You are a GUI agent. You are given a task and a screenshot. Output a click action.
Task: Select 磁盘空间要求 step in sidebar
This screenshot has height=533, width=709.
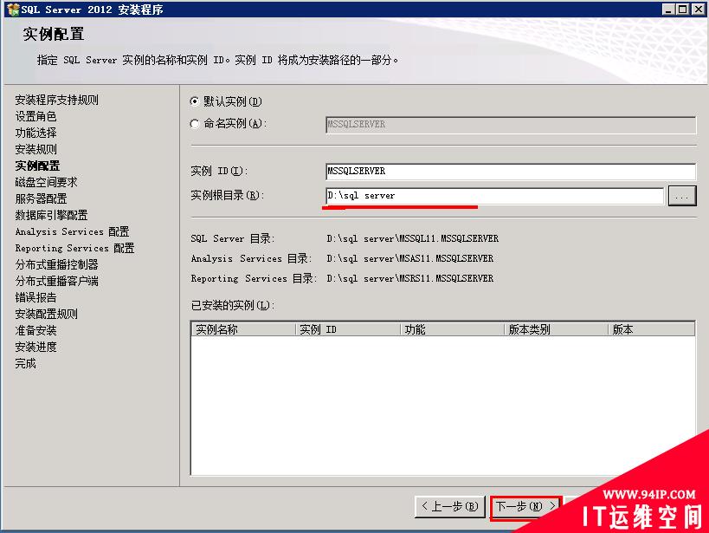46,182
